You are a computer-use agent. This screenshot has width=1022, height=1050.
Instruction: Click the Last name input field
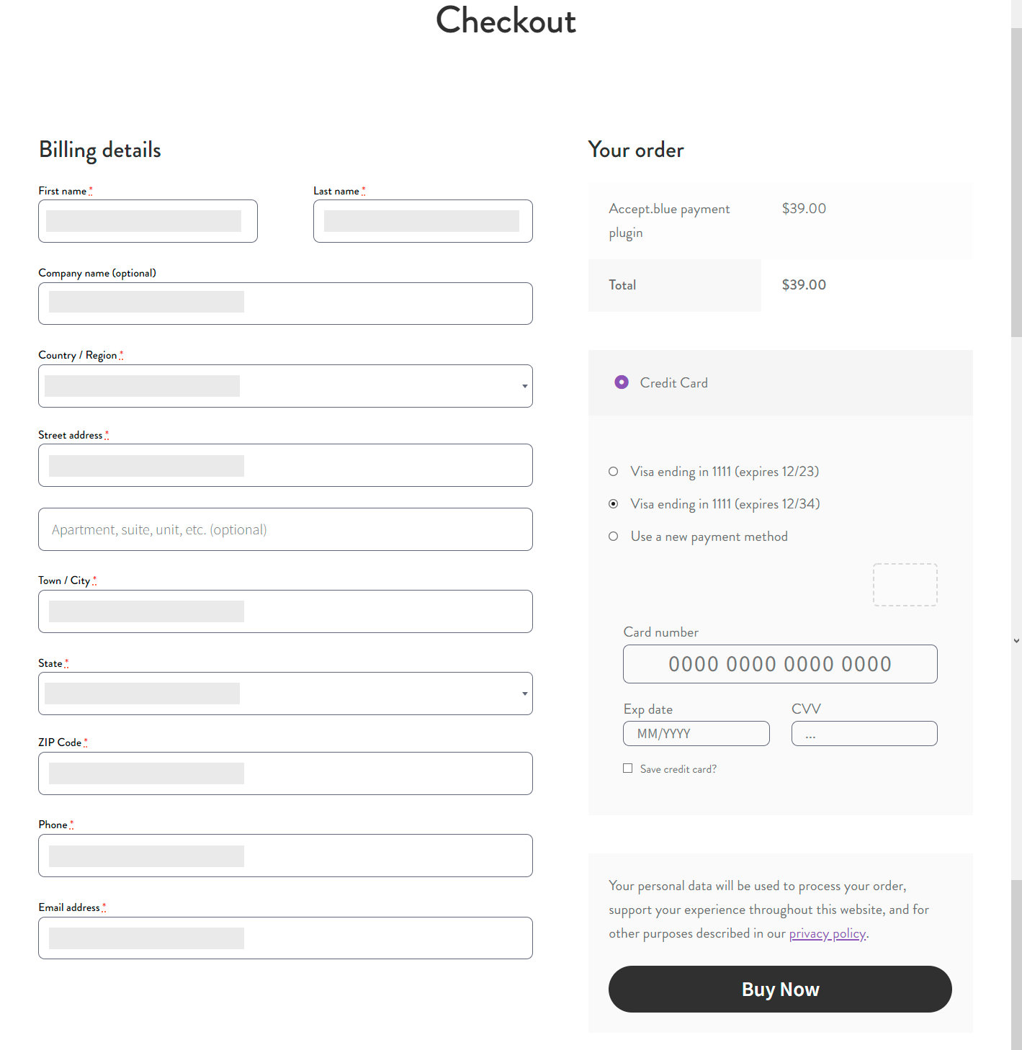click(422, 221)
